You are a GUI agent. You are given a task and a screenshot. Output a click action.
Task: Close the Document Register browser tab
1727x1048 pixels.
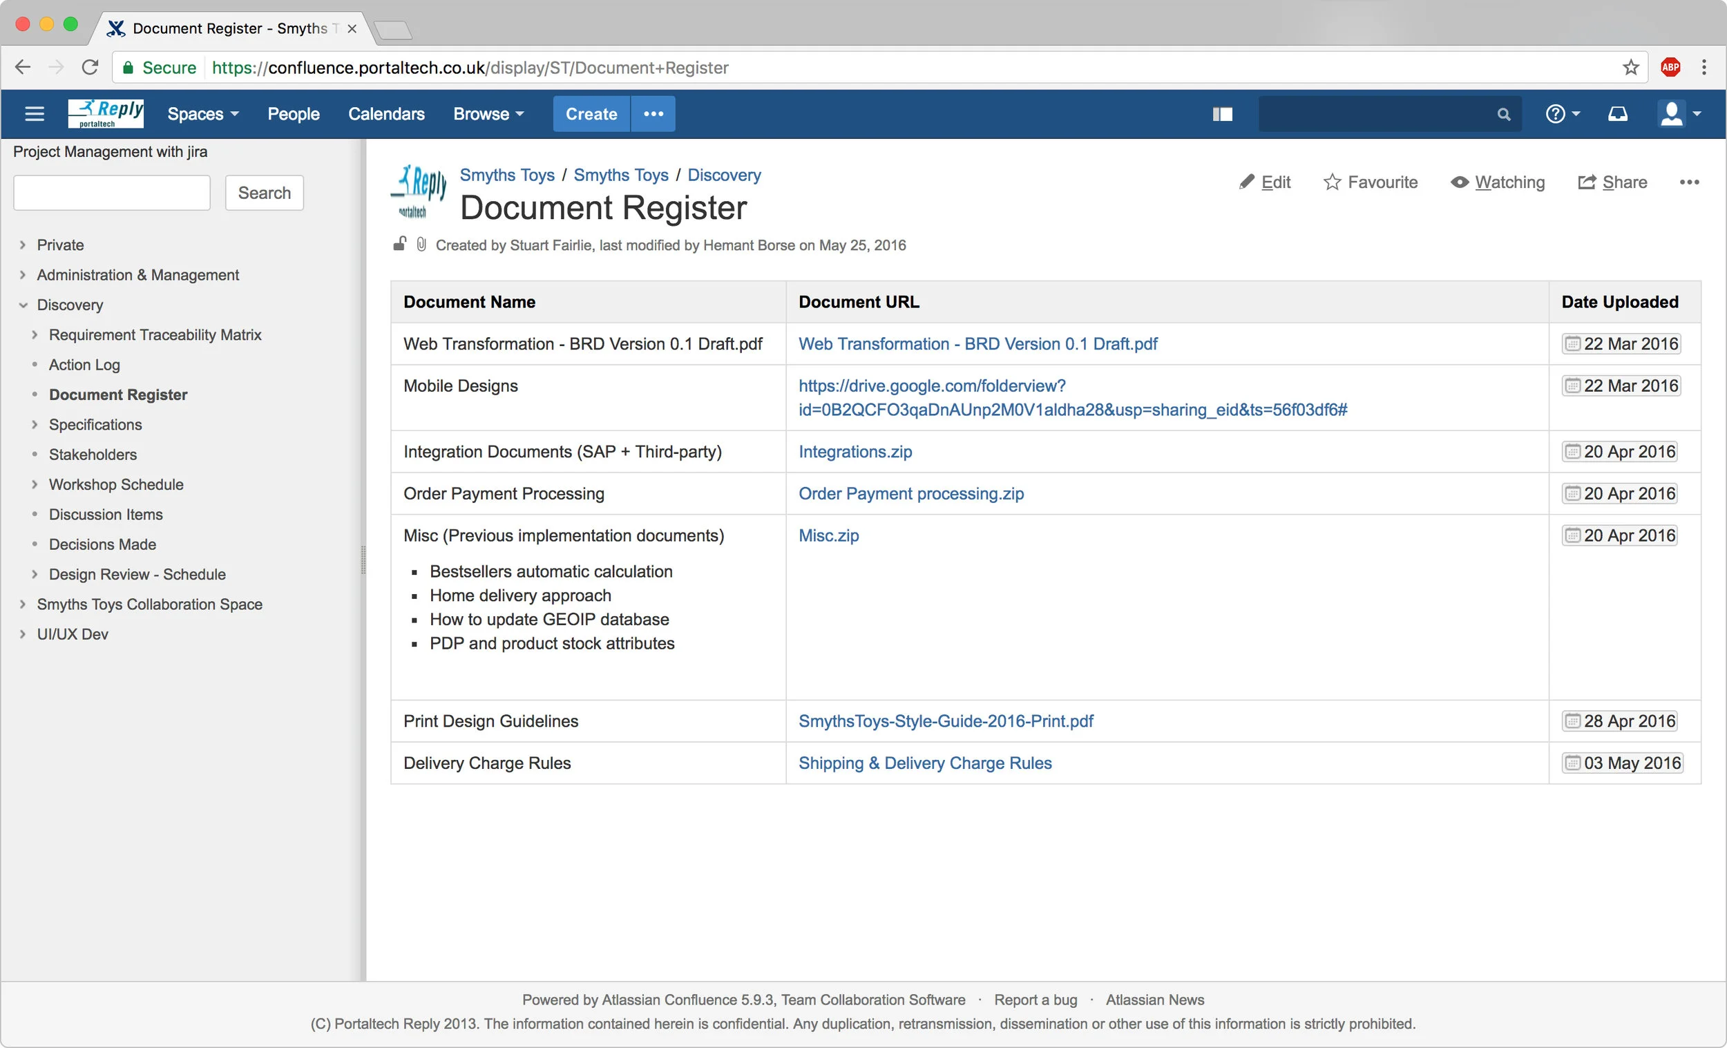352,29
